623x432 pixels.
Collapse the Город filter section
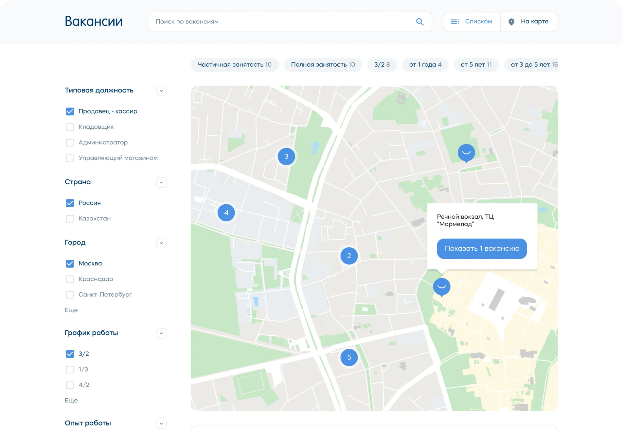[161, 243]
